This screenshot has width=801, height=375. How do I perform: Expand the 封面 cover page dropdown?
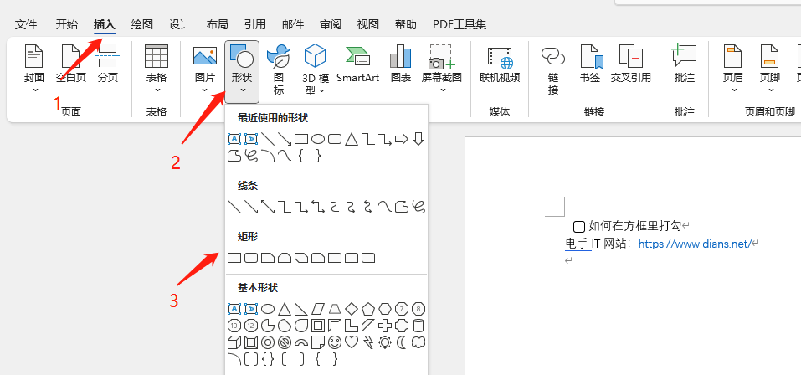[35, 90]
